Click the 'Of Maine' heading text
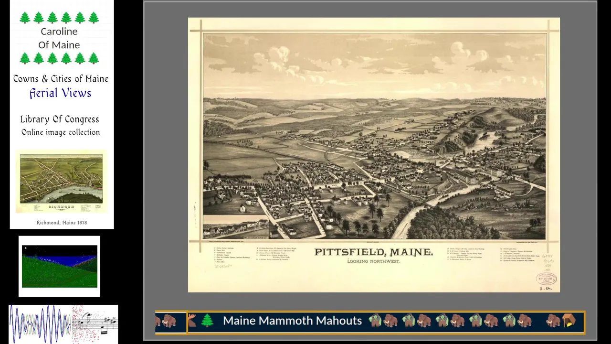The height and width of the screenshot is (344, 611). coord(59,45)
